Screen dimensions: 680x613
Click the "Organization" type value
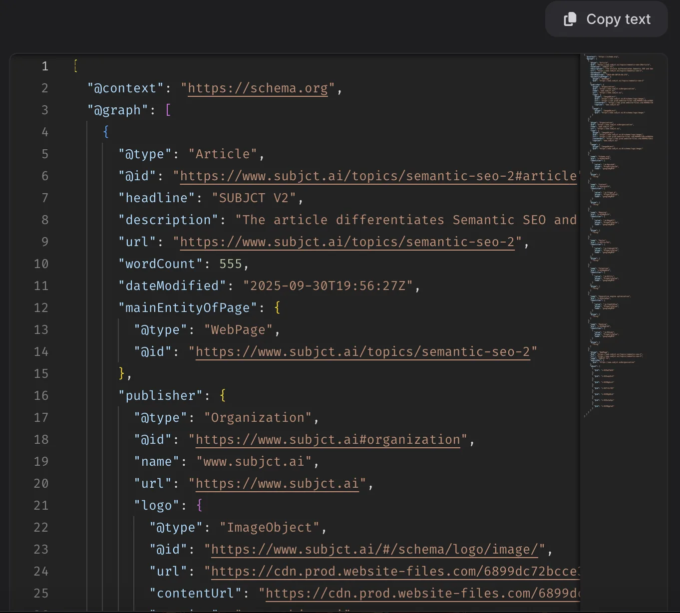[258, 418]
